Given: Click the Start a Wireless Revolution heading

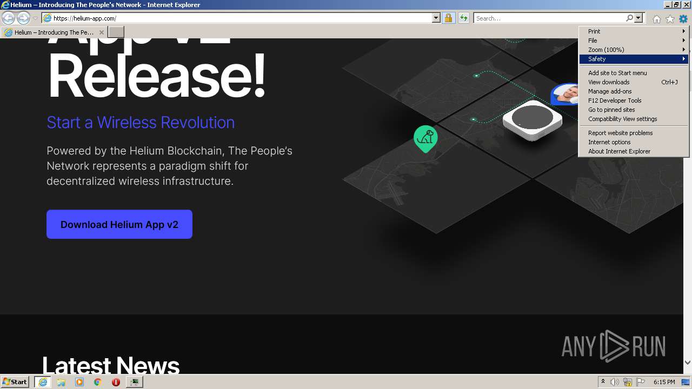Looking at the screenshot, I should pos(141,122).
